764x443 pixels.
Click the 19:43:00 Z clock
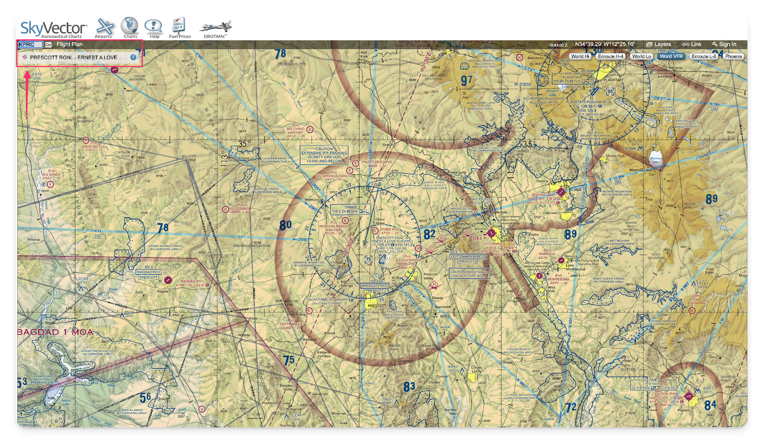click(x=558, y=45)
